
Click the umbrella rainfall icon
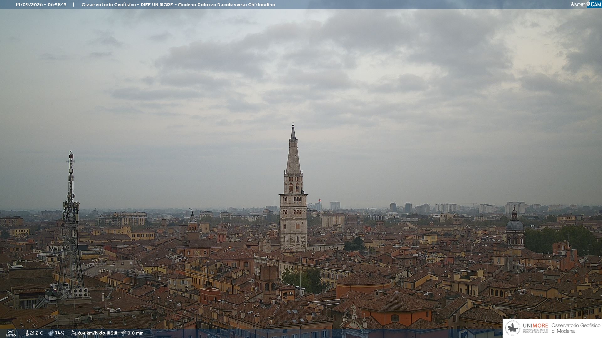pyautogui.click(x=124, y=333)
